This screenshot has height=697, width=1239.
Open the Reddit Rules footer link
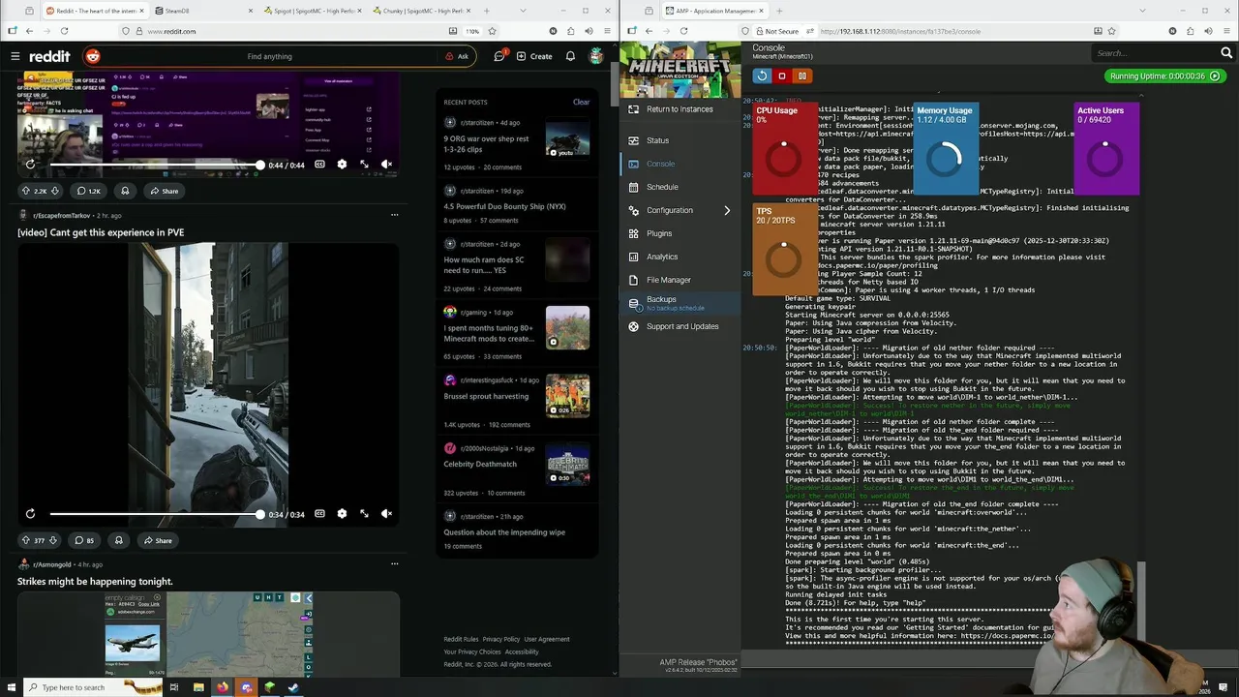(x=461, y=639)
